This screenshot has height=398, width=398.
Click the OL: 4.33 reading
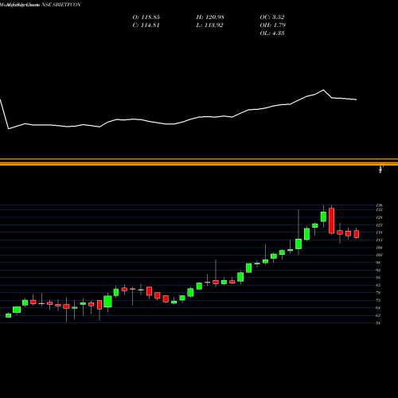tap(272, 33)
